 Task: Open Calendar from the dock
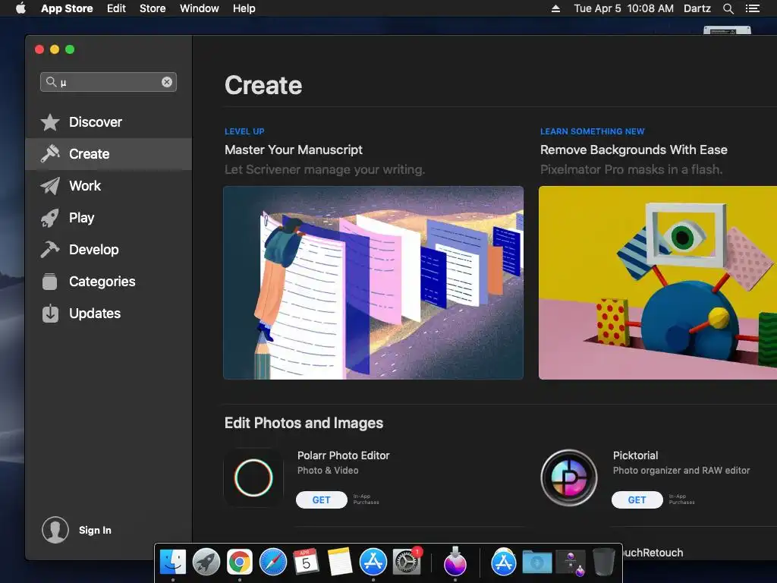[x=307, y=562]
